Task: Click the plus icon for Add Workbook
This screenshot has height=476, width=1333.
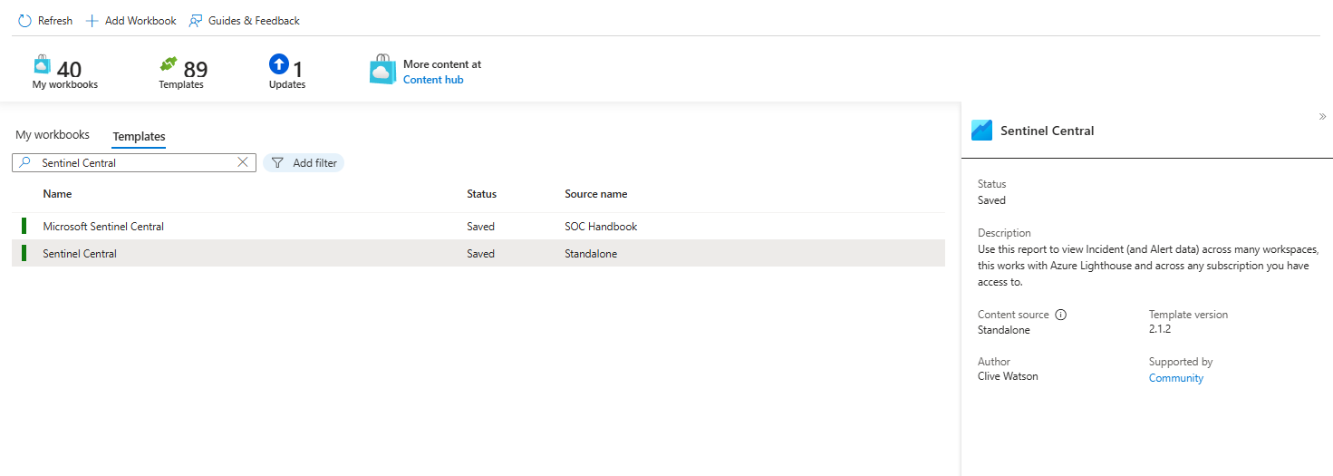Action: pos(92,21)
